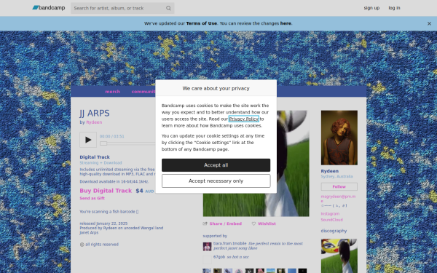Open the tiara.from.tmobile supporter avatar
Viewport: 437px width, 273px height.
207,247
